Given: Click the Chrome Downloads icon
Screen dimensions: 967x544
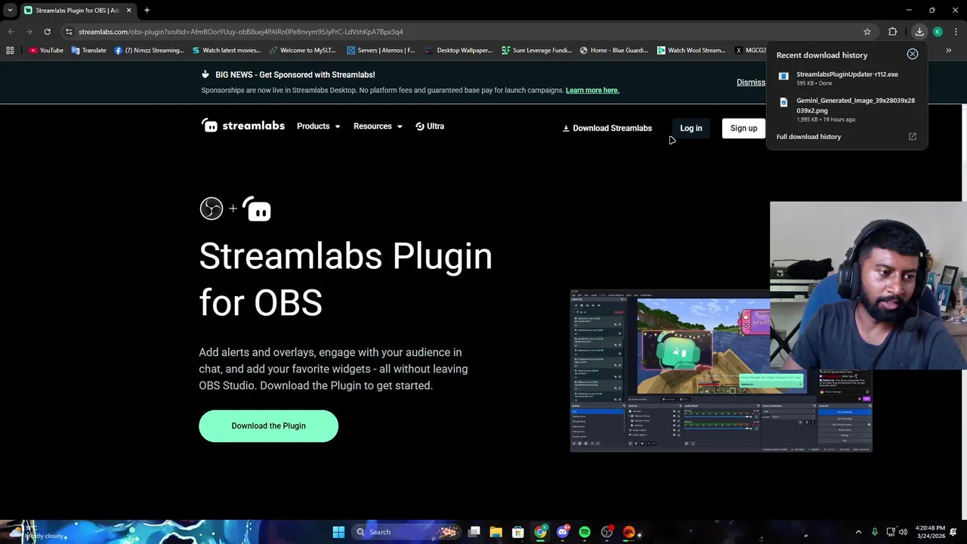Looking at the screenshot, I should point(919,32).
